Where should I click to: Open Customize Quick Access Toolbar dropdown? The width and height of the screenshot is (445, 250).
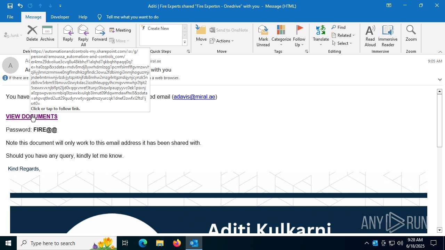[x=60, y=6]
